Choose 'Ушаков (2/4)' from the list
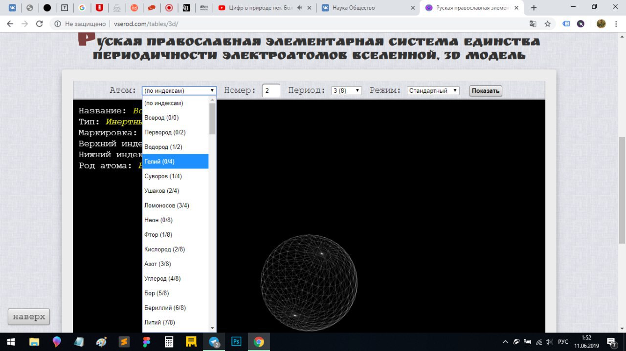Image resolution: width=626 pixels, height=351 pixels. click(x=176, y=191)
